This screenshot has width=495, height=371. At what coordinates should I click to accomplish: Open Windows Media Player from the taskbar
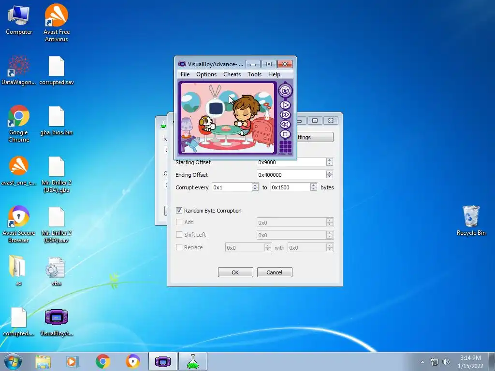point(73,361)
